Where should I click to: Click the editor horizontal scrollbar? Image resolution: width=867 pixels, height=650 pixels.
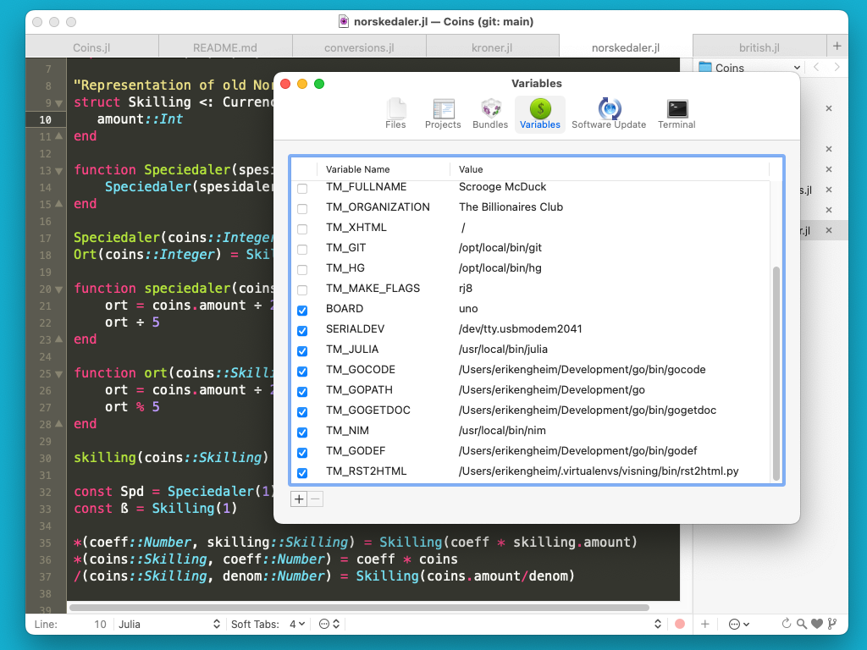point(359,608)
